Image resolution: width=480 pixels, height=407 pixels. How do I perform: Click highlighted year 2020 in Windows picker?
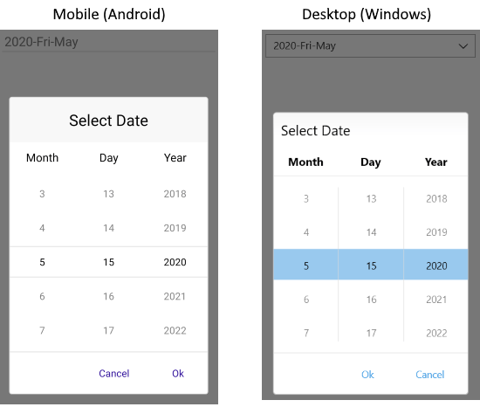pos(436,266)
